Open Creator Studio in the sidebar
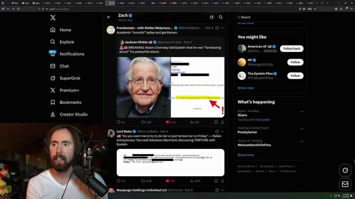355x199 pixels. pos(69,114)
